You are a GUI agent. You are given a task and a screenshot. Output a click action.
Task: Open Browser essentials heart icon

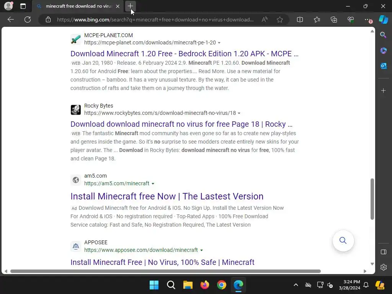(351, 20)
